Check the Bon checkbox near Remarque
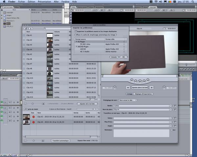 pos(171,130)
